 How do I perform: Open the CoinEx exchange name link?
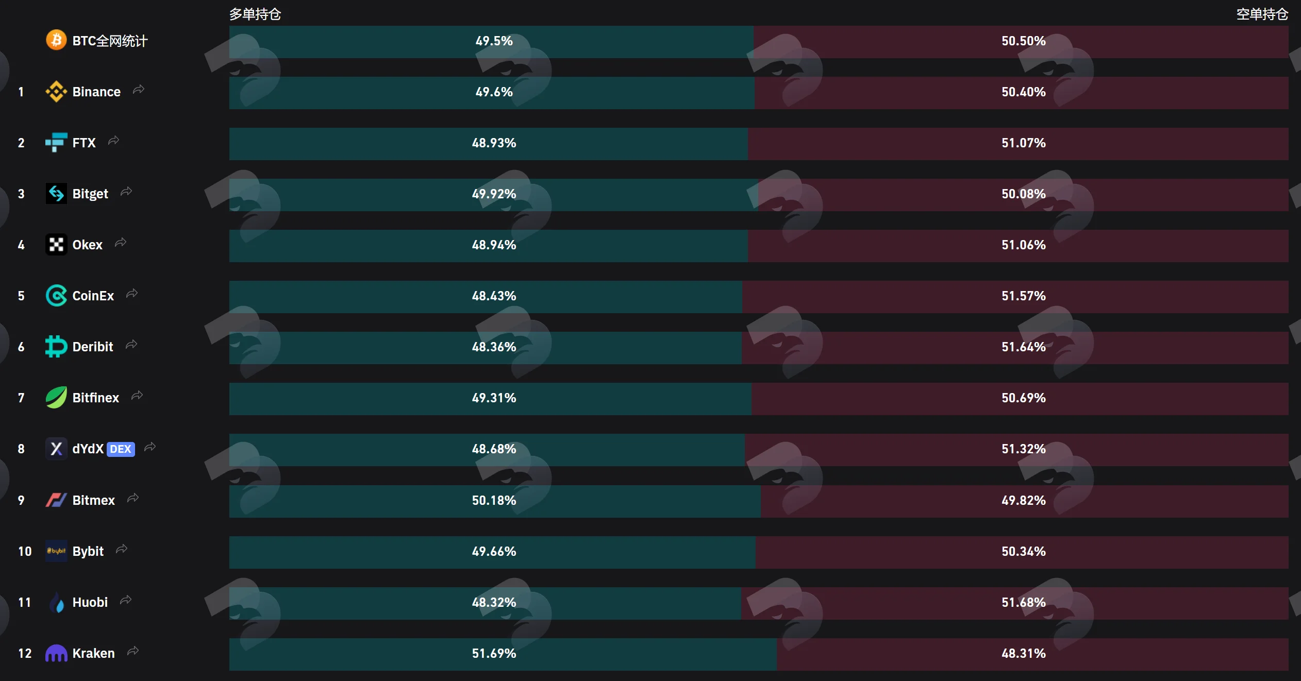click(x=93, y=296)
